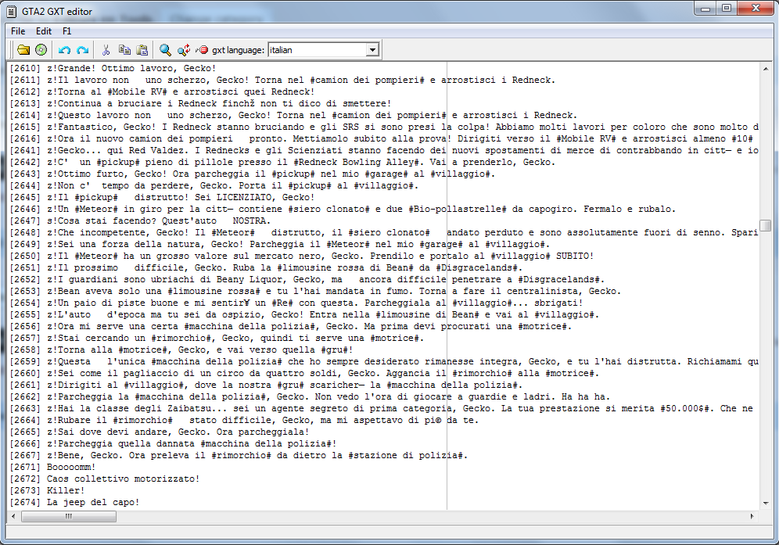Click line [2667] about the stazione di polizia
The height and width of the screenshot is (545, 779).
[239, 455]
